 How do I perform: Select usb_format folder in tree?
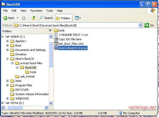click(x=27, y=76)
